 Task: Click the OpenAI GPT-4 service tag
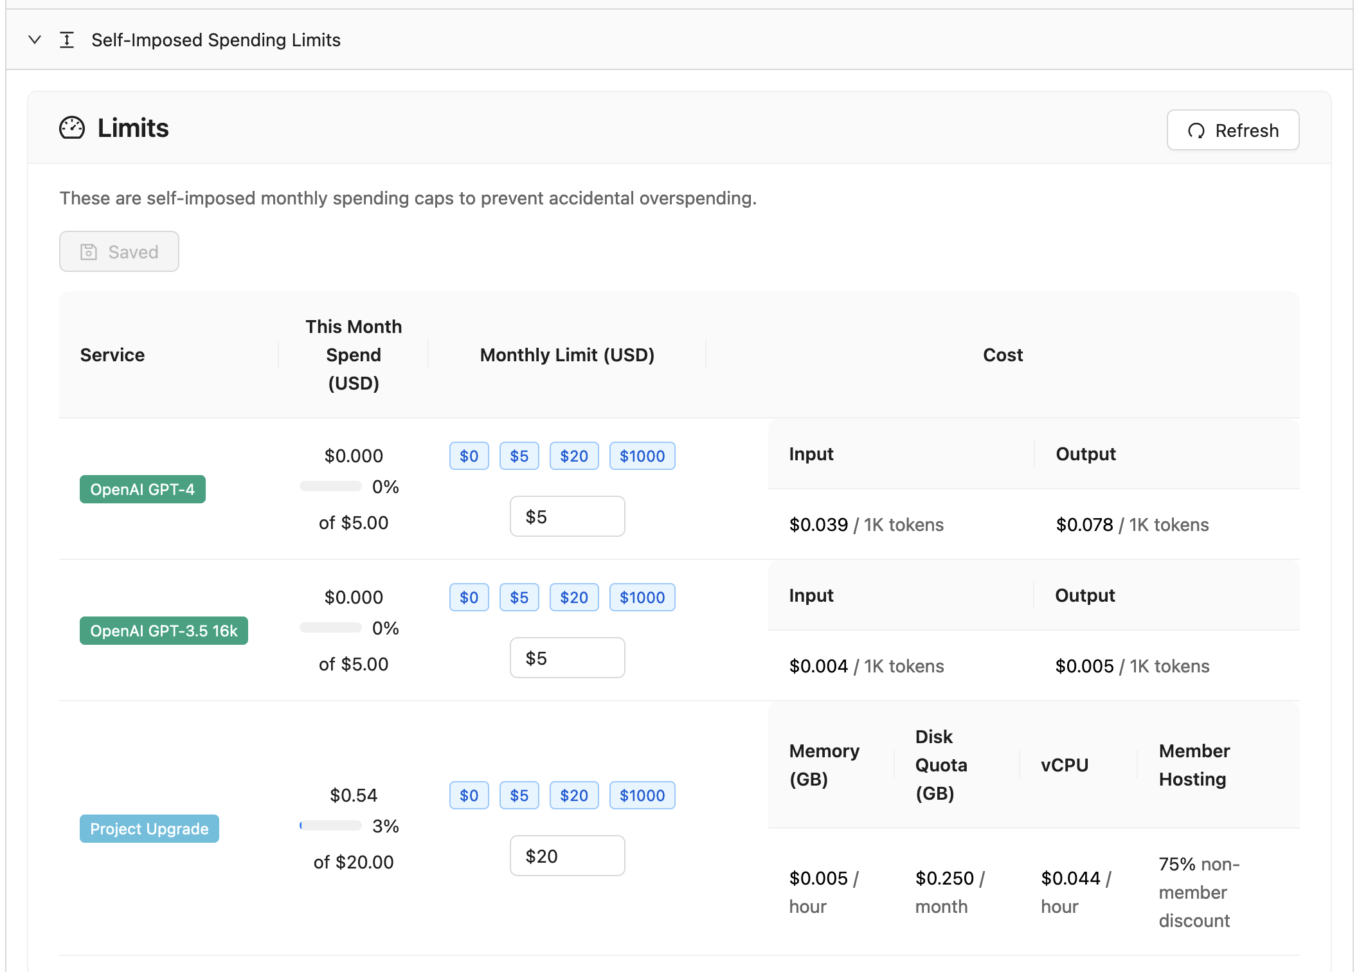coord(142,490)
